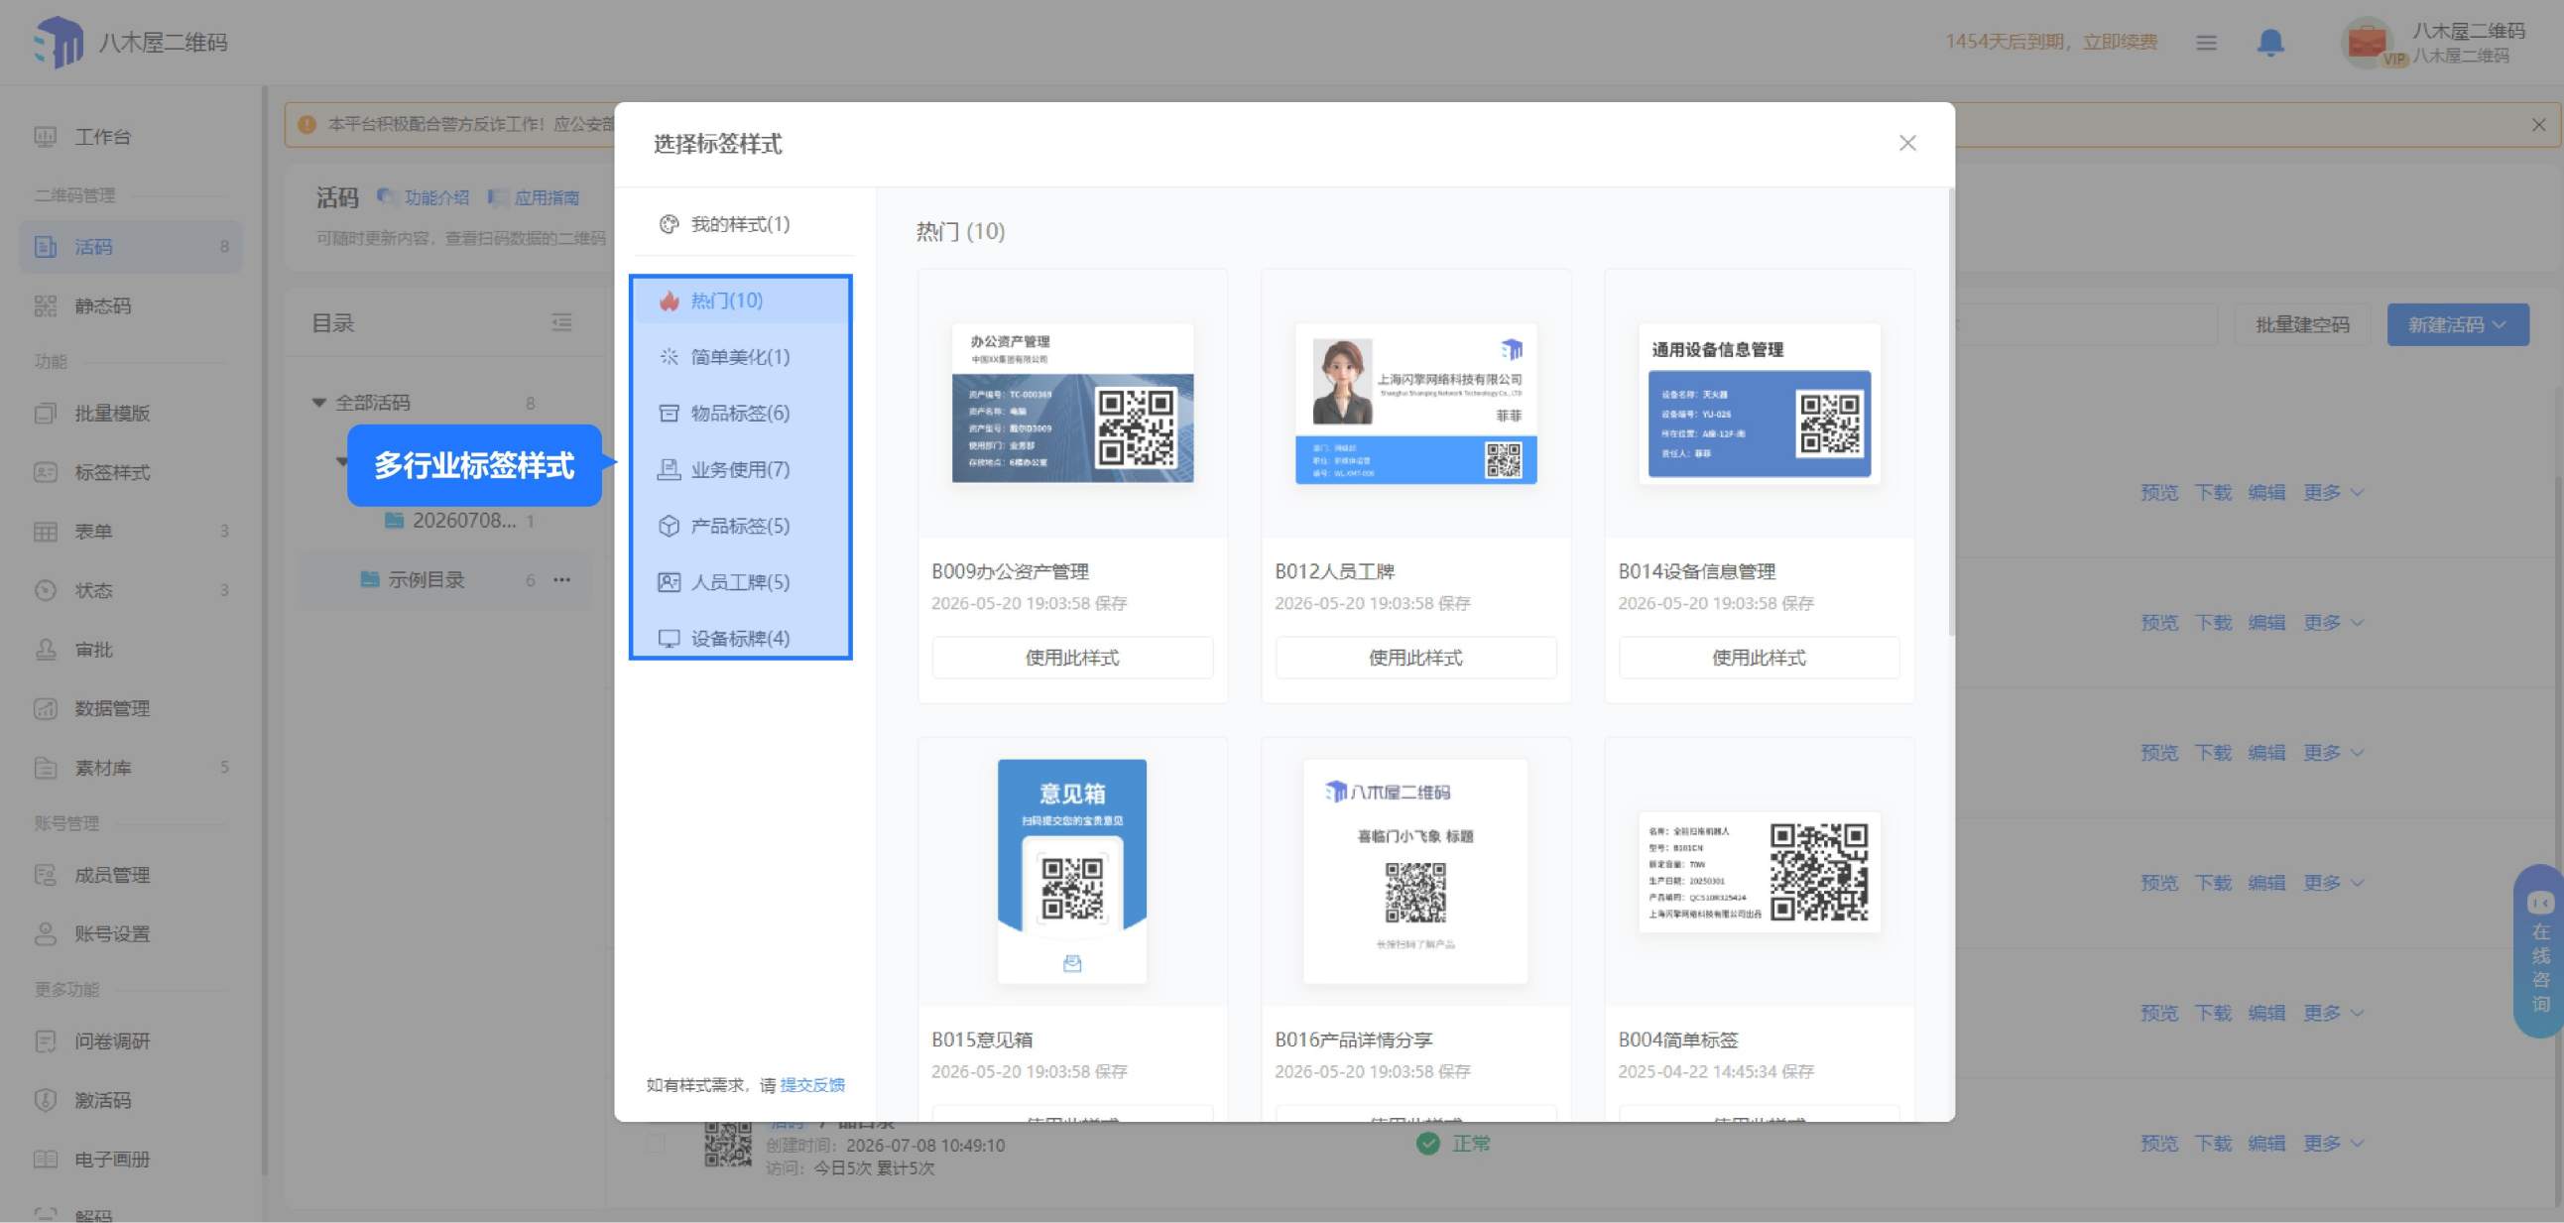2564x1223 pixels.
Task: Open 表单 in the sidebar
Action: click(x=93, y=532)
